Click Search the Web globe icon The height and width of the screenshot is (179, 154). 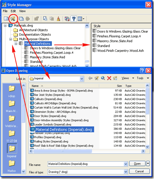(x=103, y=78)
